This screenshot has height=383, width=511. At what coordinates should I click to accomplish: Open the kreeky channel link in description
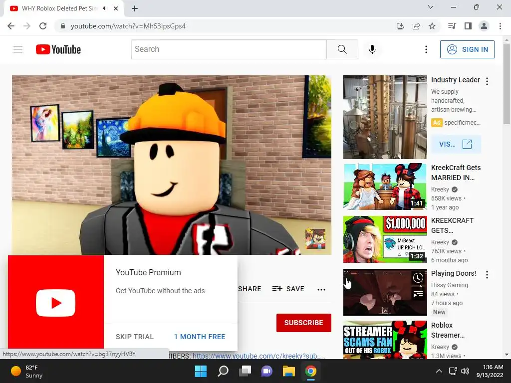tap(259, 356)
